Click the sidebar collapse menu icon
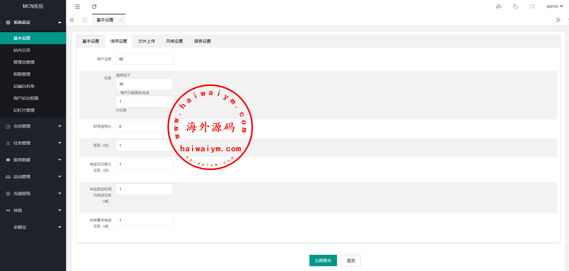The image size is (569, 271). 77,7
